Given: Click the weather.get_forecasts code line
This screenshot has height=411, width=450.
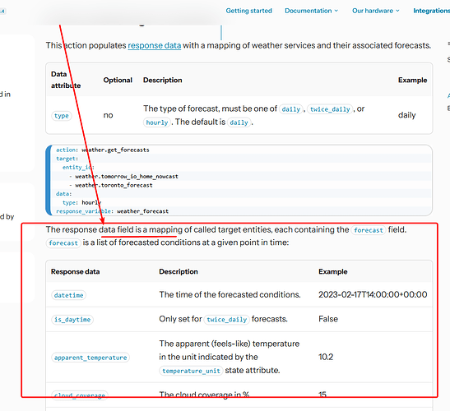Looking at the screenshot, I should click(x=103, y=150).
